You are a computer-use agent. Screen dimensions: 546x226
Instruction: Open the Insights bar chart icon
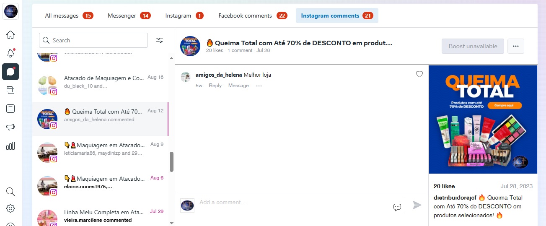(x=10, y=146)
